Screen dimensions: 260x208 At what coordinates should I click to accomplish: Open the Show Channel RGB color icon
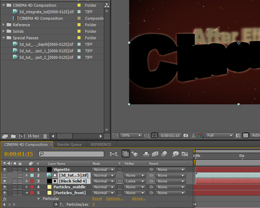201,135
